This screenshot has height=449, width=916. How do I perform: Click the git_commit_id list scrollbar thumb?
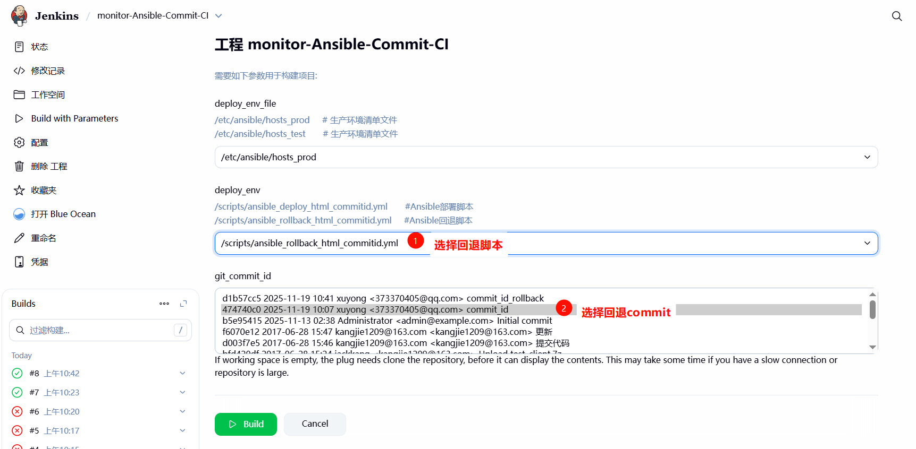(x=872, y=309)
